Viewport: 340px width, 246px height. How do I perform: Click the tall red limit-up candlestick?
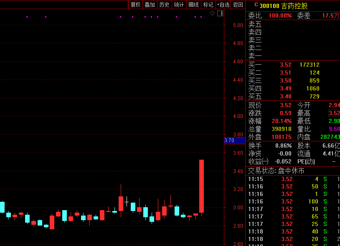point(201,186)
